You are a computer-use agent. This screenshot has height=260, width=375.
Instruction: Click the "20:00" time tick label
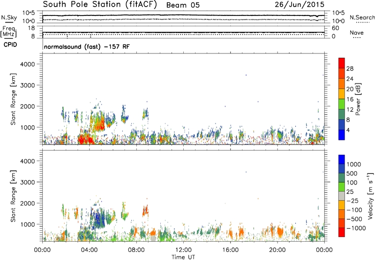(x=277, y=250)
